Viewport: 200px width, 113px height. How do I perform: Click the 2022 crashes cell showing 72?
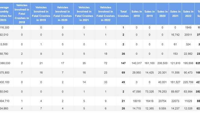click(x=106, y=63)
